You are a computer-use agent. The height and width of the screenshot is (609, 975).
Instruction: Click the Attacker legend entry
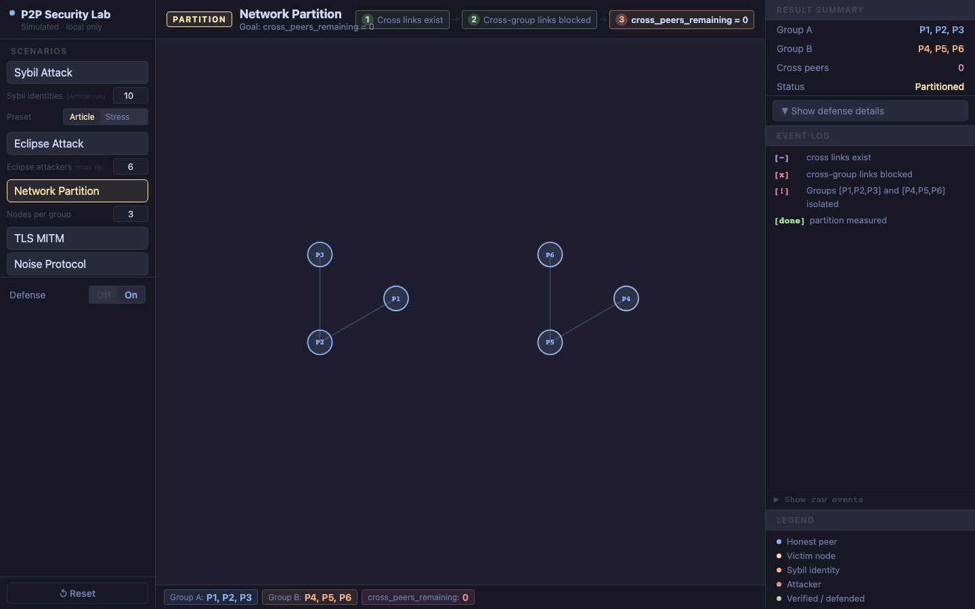(798, 584)
